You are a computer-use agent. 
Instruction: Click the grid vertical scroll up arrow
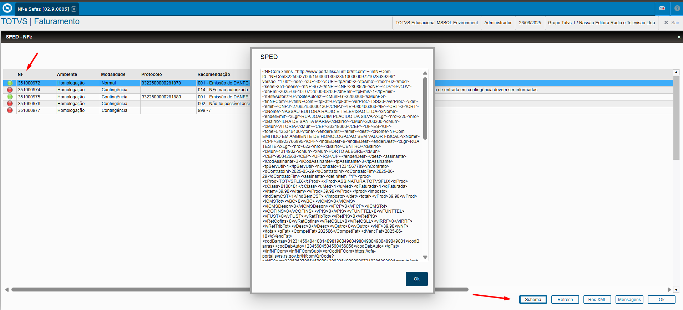(x=676, y=72)
